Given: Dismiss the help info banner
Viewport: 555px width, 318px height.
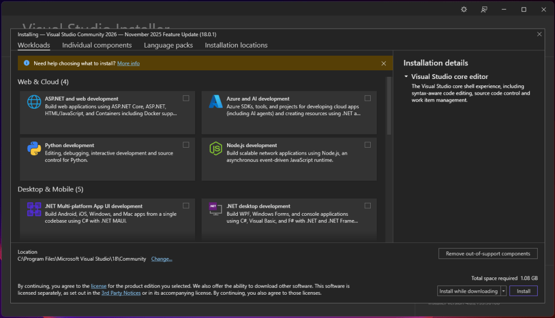Looking at the screenshot, I should (384, 63).
